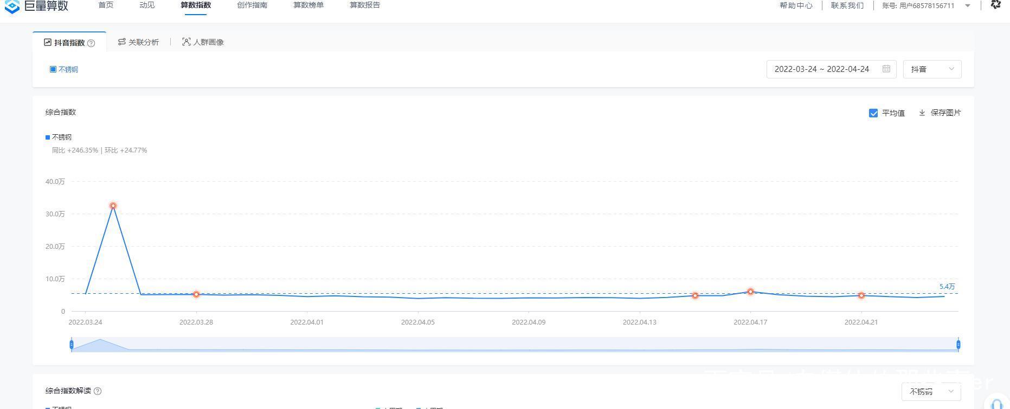This screenshot has width=1010, height=409.
Task: Switch to the 关联分析 tab
Action: 138,42
